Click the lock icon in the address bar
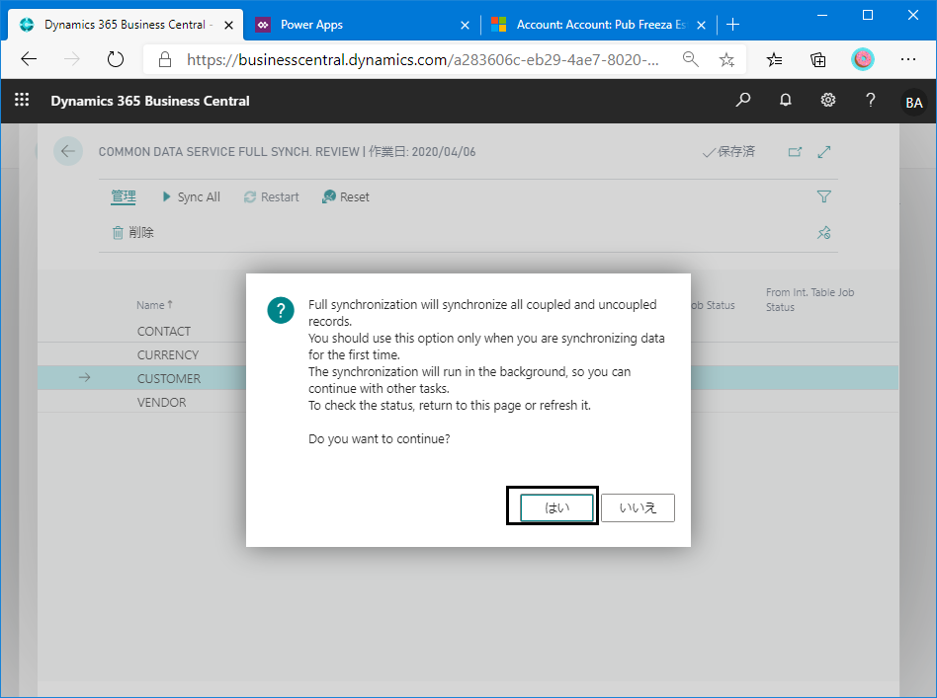937x698 pixels. coord(165,59)
